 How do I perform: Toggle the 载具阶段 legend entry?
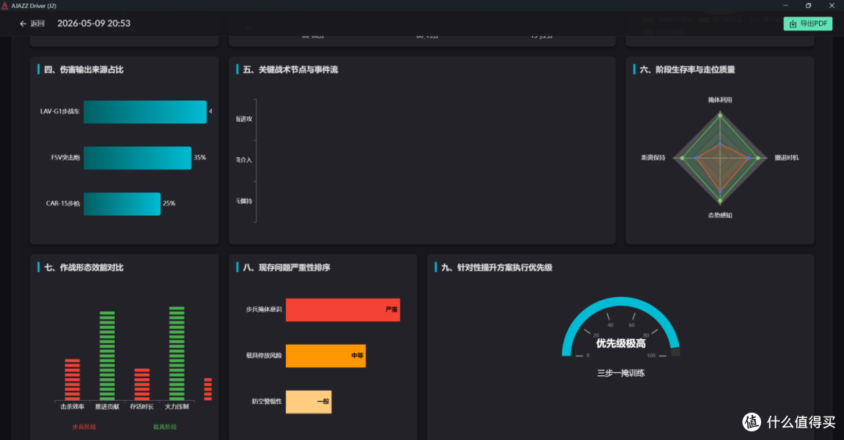point(165,427)
